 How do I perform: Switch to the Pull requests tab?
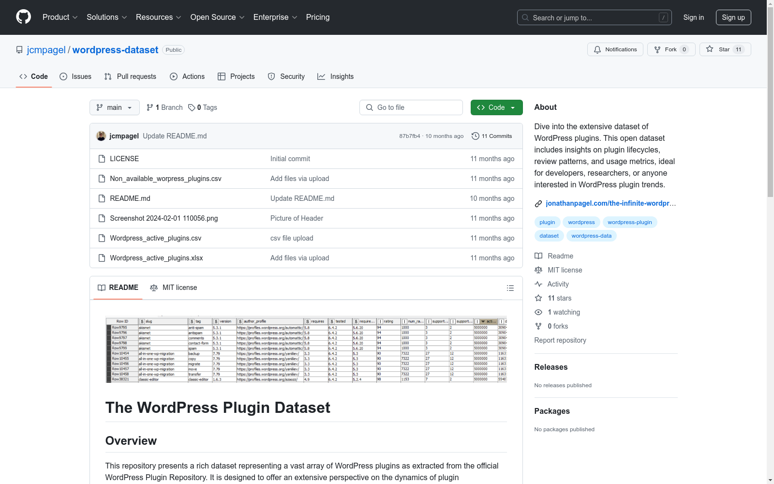click(130, 76)
